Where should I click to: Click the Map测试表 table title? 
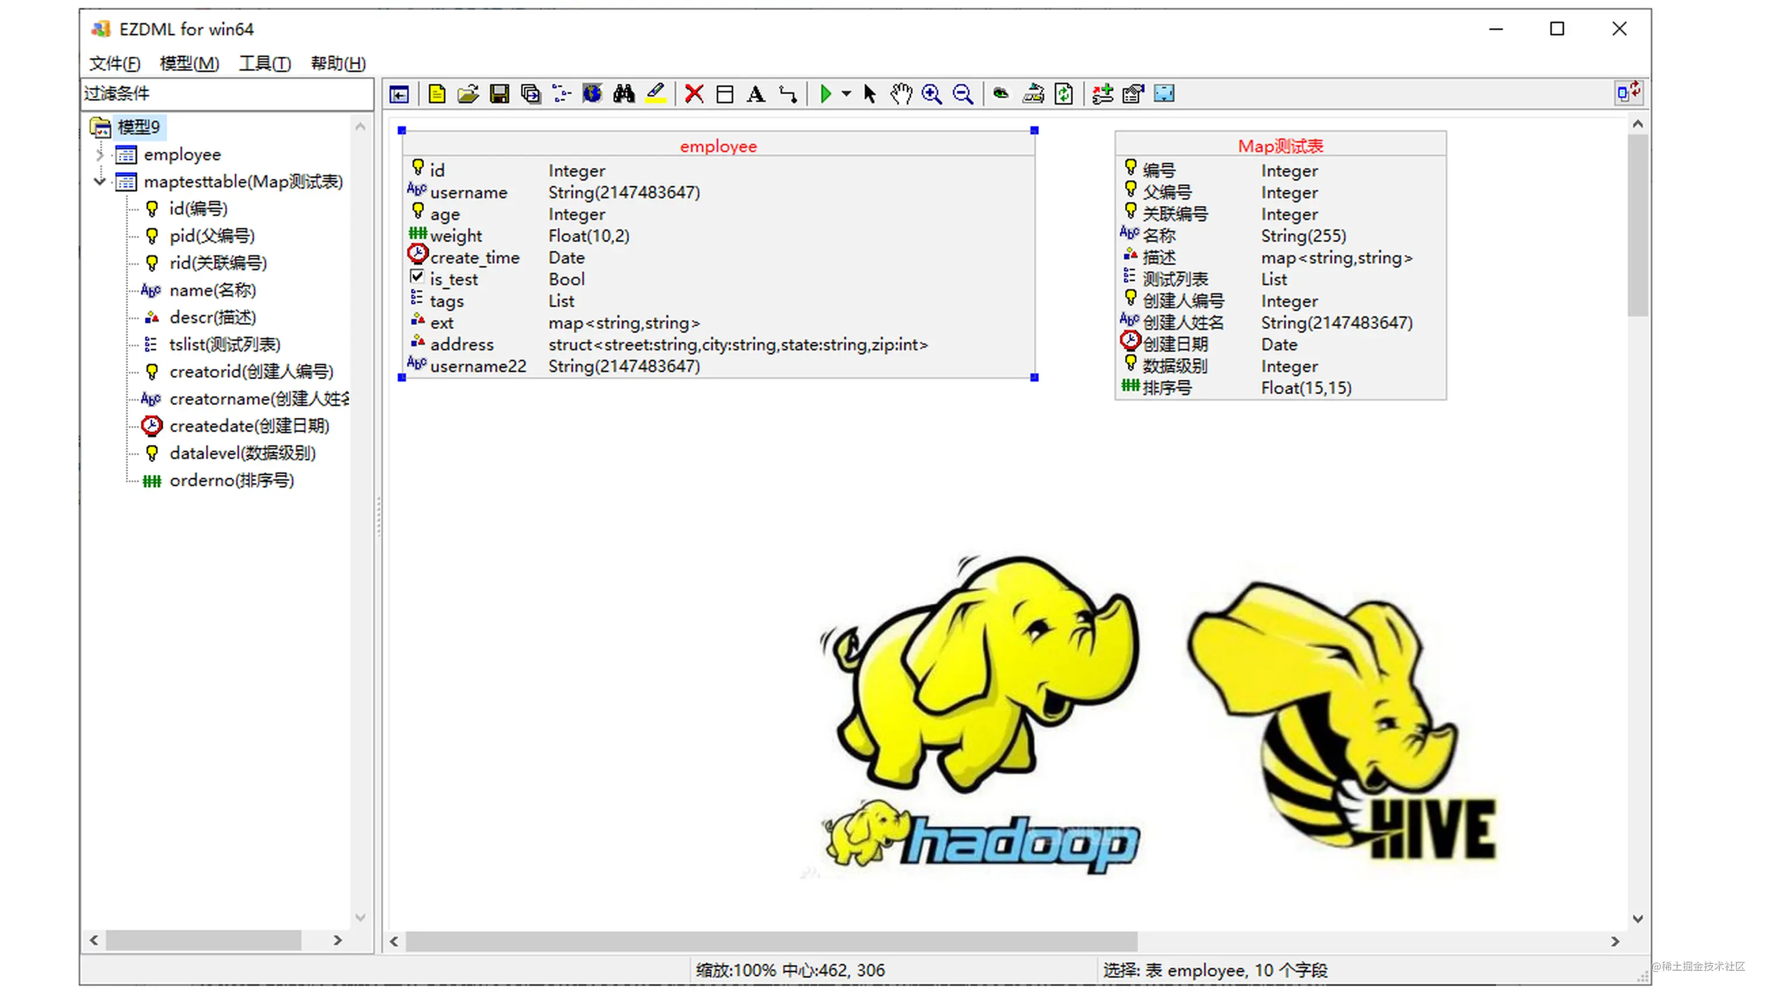[x=1279, y=146]
